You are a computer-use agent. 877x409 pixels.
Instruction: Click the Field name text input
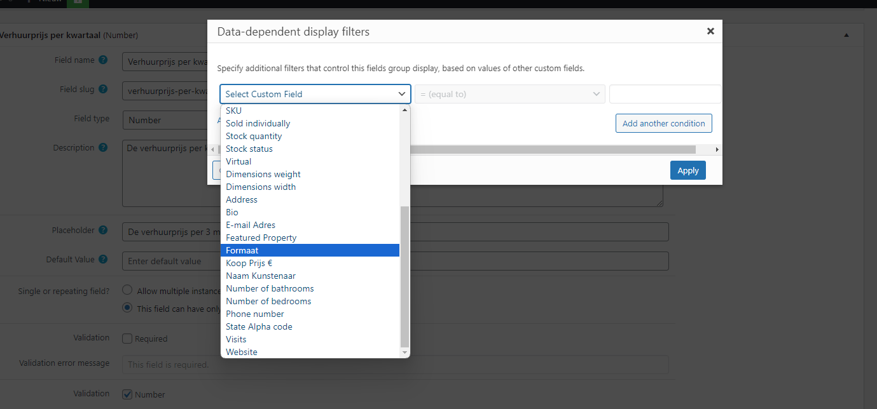coord(165,62)
